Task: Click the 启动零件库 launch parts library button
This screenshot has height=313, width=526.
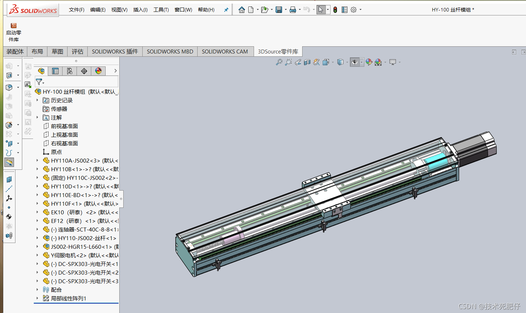Action: [14, 32]
